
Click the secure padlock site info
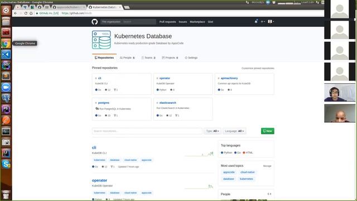coord(37,13)
